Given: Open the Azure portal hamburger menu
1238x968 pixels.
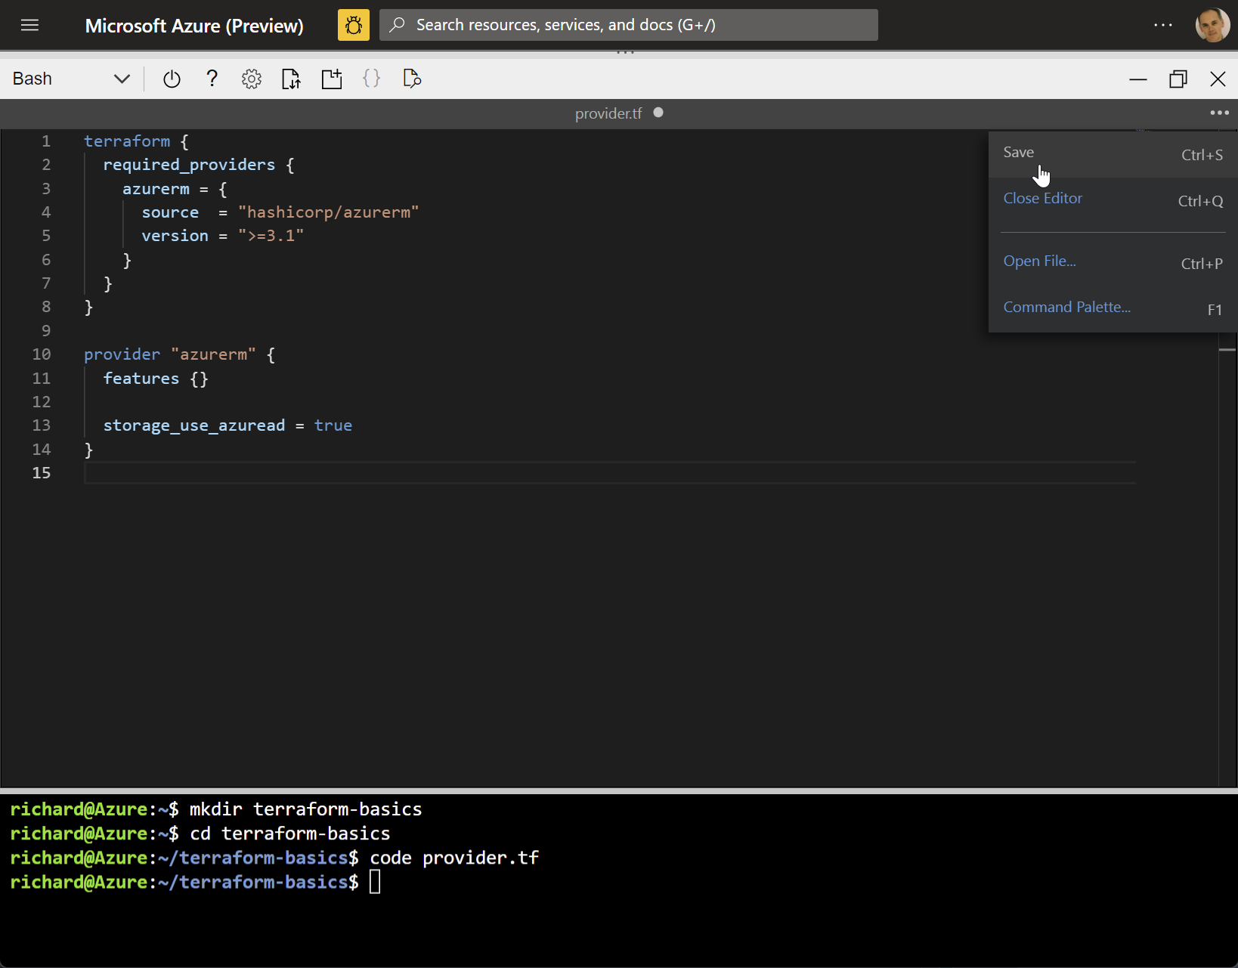Looking at the screenshot, I should (x=29, y=25).
